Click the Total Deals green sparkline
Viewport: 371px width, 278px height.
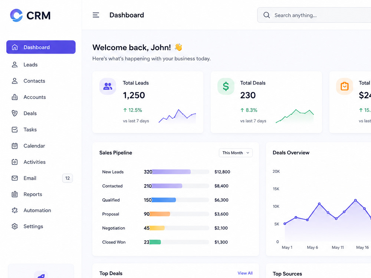click(295, 116)
